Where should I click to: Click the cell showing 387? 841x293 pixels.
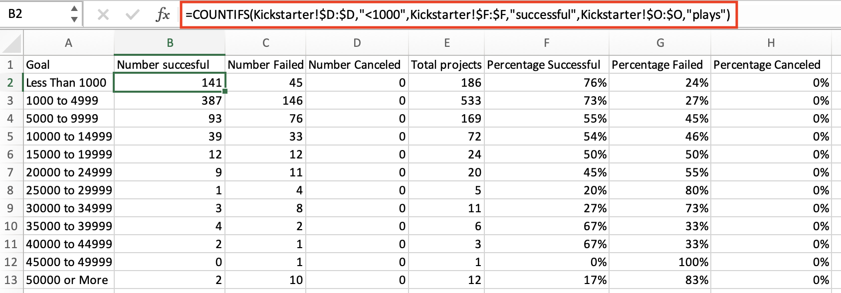click(170, 100)
